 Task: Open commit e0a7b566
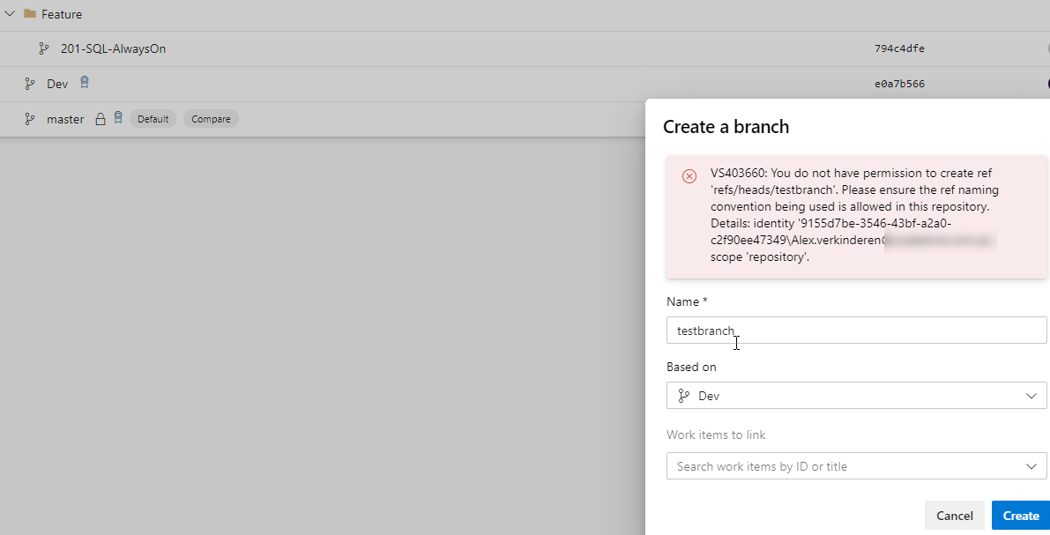[x=899, y=84]
